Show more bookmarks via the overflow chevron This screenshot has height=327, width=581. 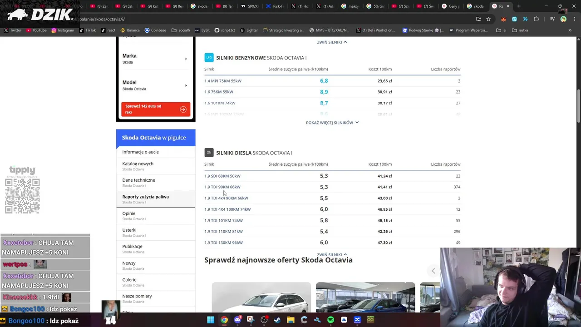pyautogui.click(x=570, y=30)
